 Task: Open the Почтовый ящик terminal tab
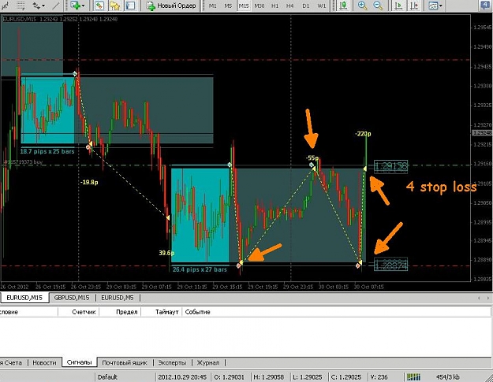pos(125,362)
